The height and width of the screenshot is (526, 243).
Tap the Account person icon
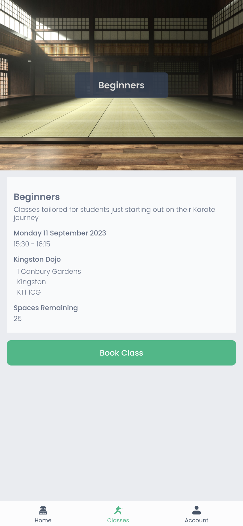pos(196,510)
